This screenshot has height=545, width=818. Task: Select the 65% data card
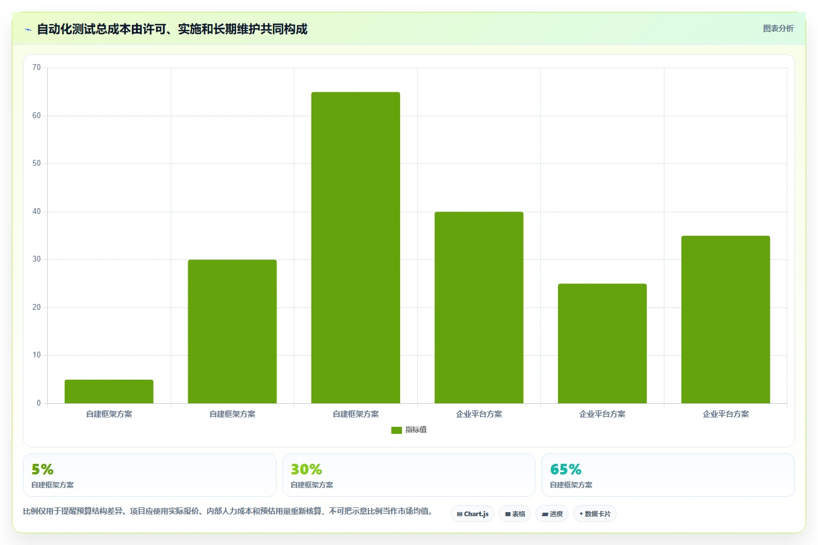point(668,475)
